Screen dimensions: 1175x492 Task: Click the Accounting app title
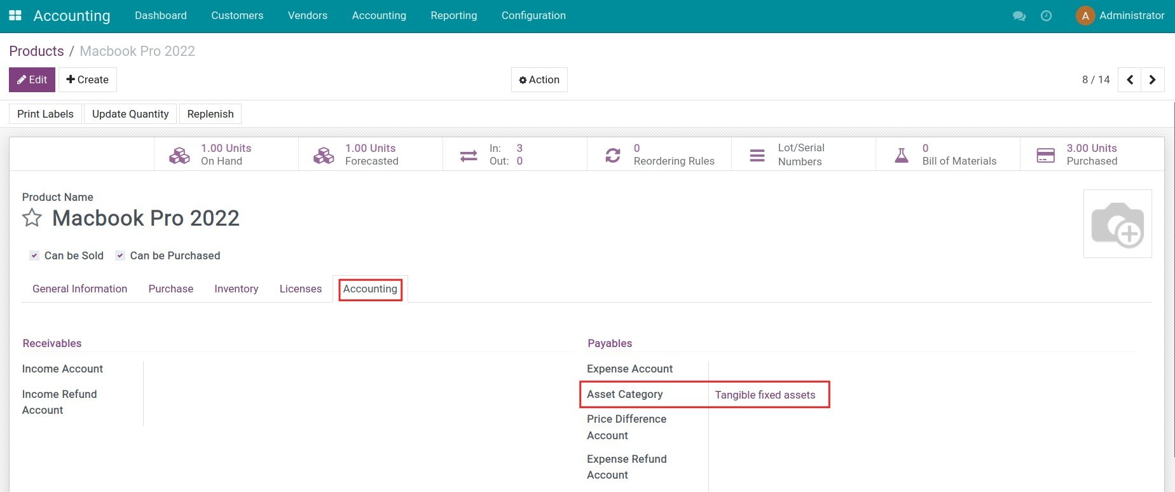point(72,16)
